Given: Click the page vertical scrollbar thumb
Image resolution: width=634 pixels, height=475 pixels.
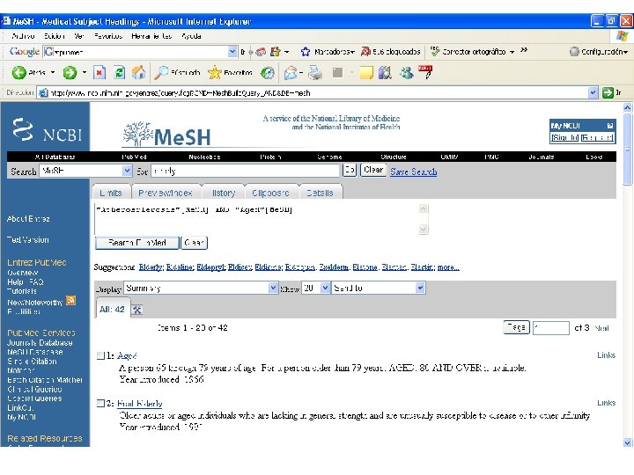Looking at the screenshot, I should [627, 150].
